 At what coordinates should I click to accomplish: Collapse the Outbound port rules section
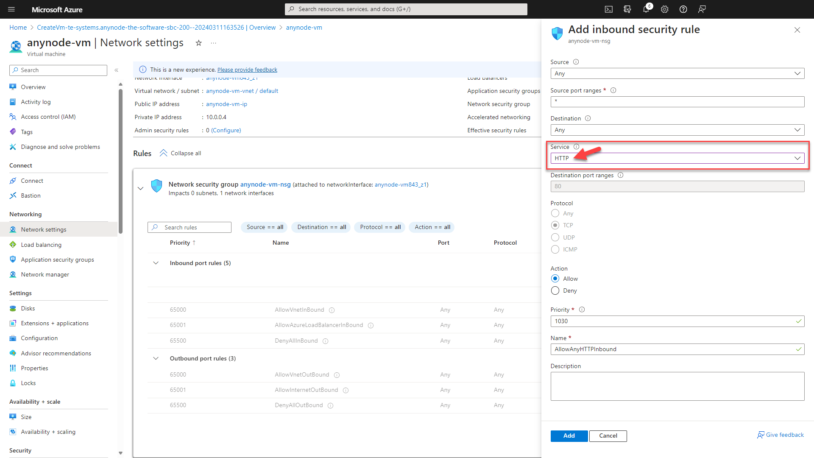pyautogui.click(x=156, y=358)
